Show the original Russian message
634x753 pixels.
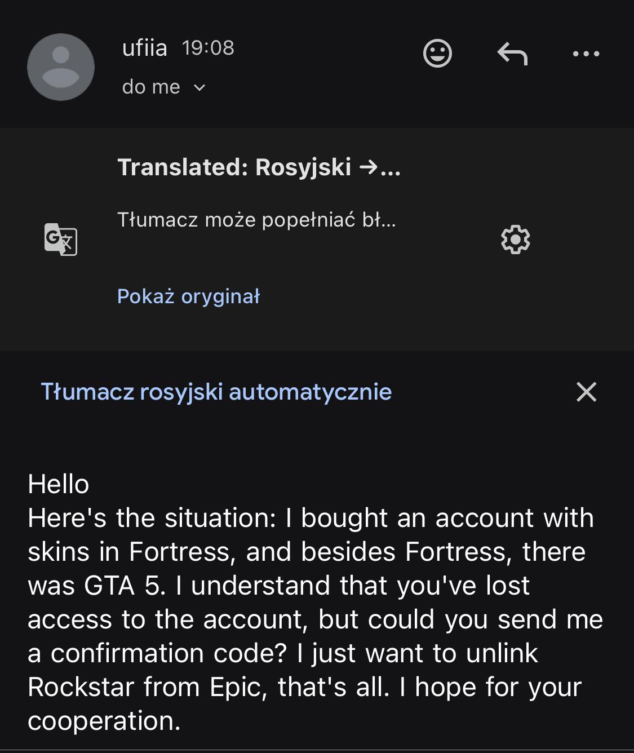tap(188, 296)
